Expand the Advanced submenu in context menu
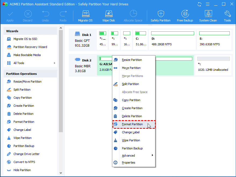This screenshot has width=236, height=177. tap(152, 156)
